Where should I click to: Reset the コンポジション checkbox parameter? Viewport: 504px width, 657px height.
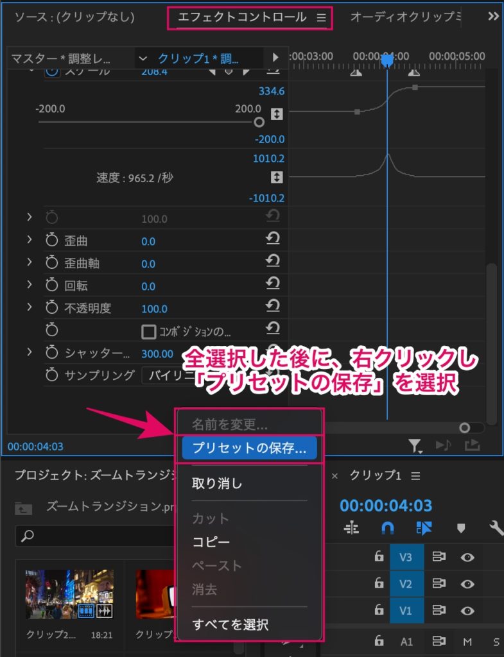(273, 328)
